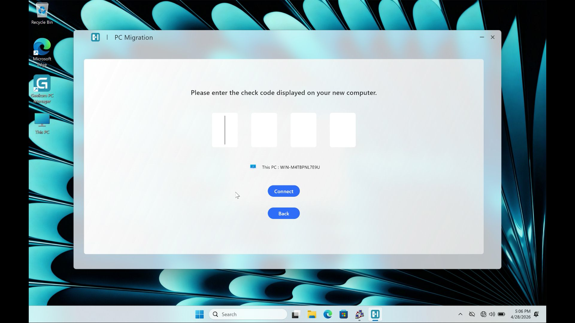Open the volume control in system tray
The image size is (575, 323).
[x=492, y=314]
